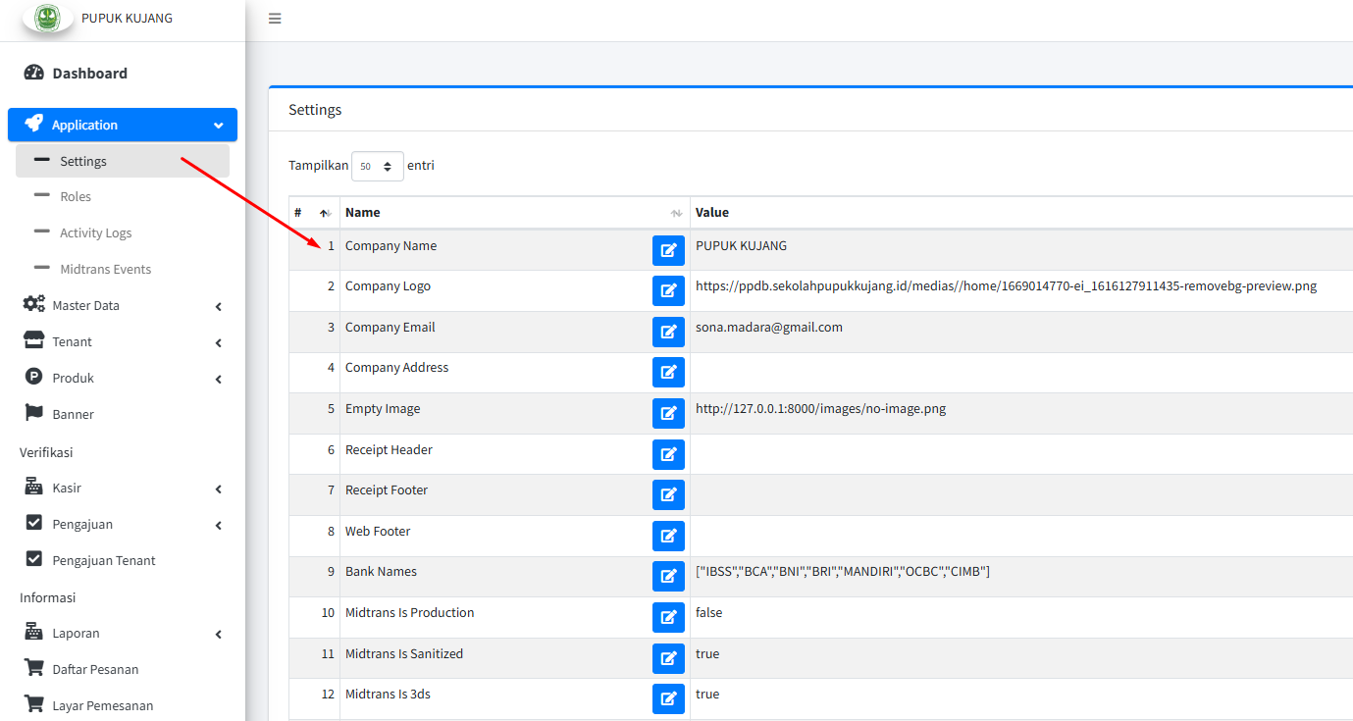Navigate to the Dashboard link
1353x721 pixels.
click(x=89, y=74)
